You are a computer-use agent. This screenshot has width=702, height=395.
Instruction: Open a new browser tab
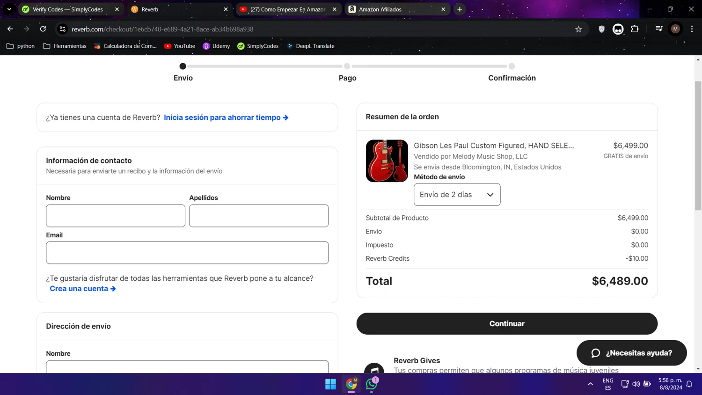pos(460,9)
